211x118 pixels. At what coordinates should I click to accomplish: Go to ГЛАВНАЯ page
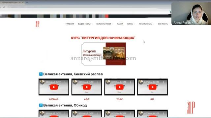coord(70,24)
